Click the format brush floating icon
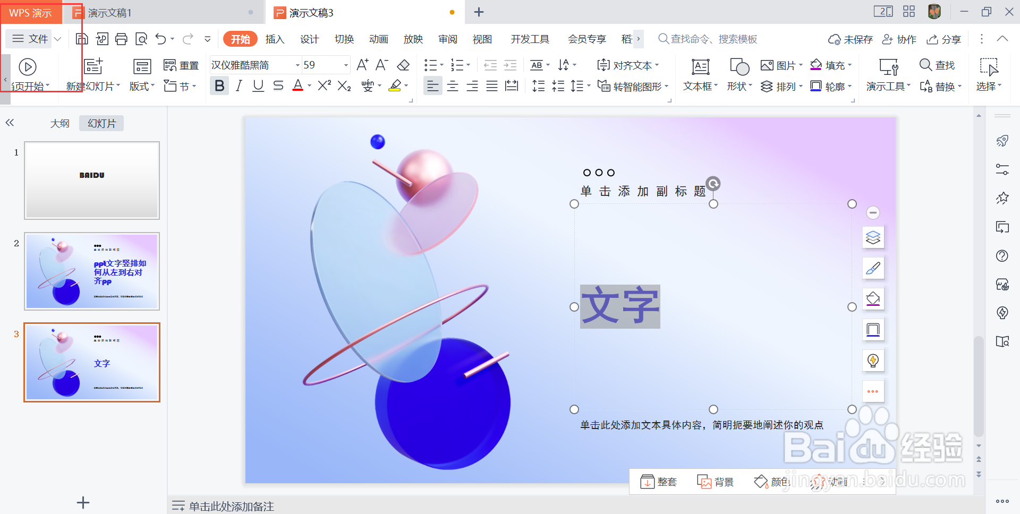Viewport: 1020px width, 514px height. tap(873, 268)
